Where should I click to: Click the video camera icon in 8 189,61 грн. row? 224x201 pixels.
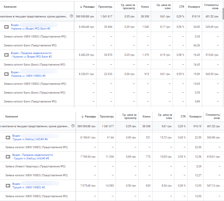pos(8,138)
